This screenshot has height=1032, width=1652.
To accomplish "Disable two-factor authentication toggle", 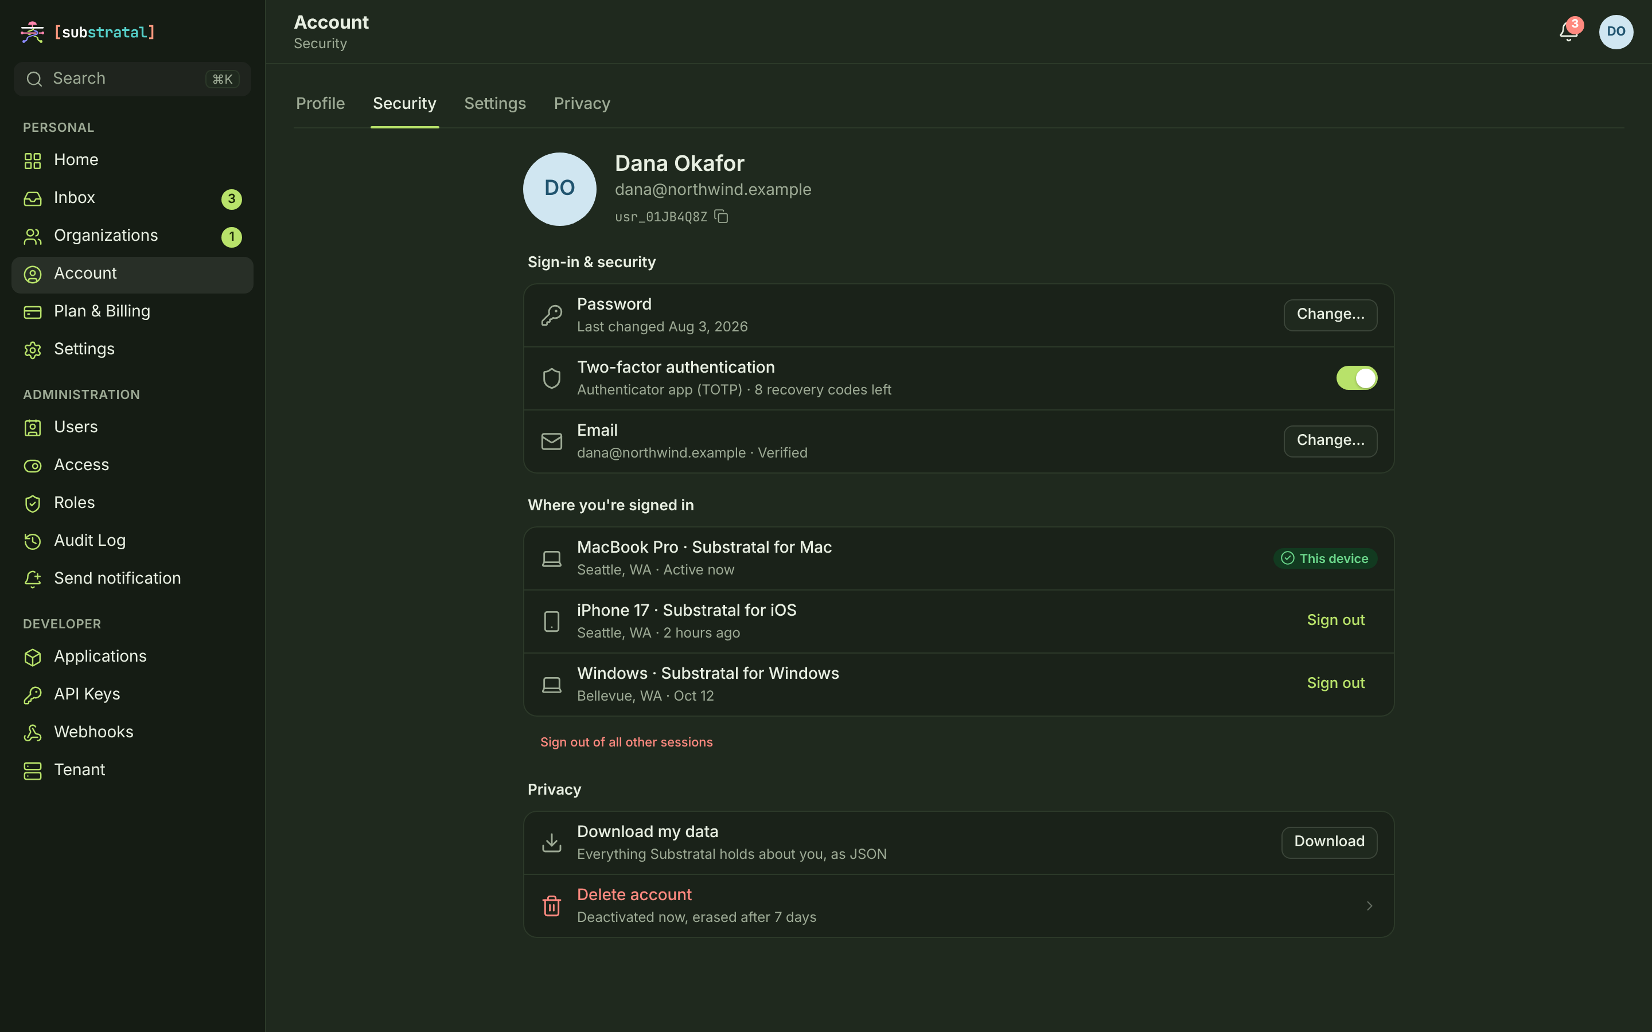I will [1357, 378].
